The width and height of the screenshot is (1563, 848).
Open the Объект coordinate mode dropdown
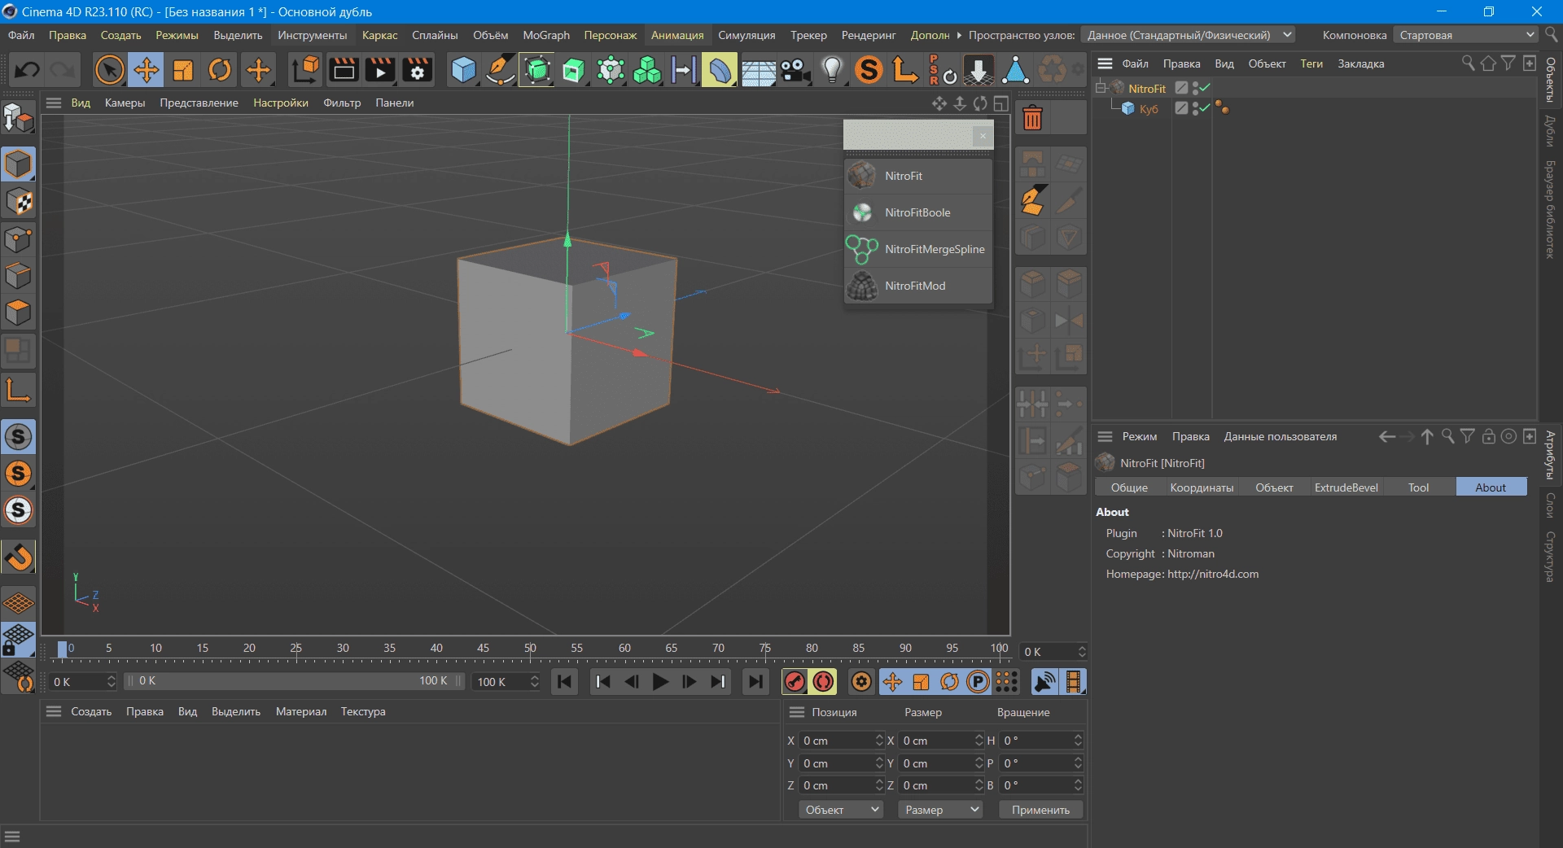point(841,810)
